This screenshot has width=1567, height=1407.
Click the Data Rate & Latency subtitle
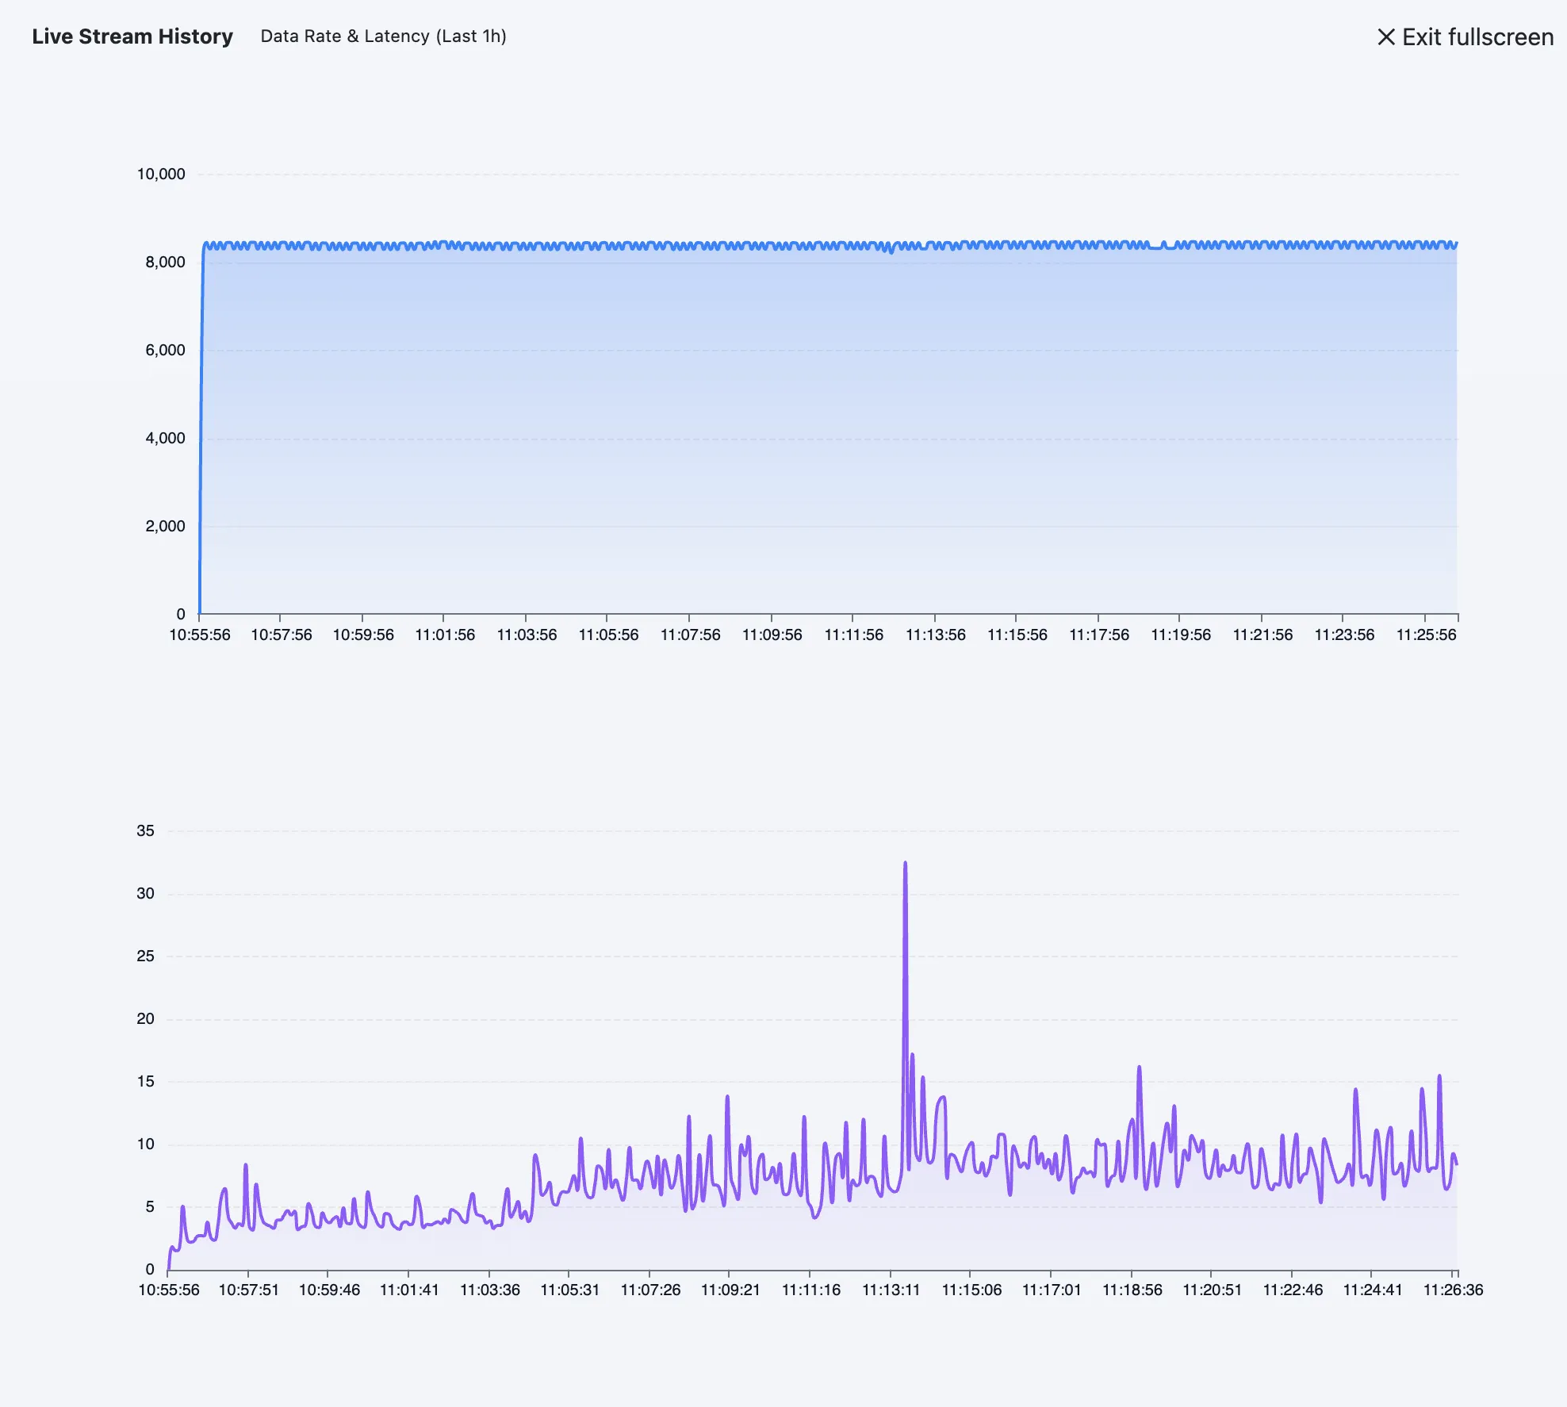tap(383, 36)
